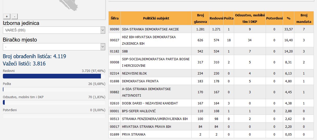
Task: Select the SBB party name
Action: click(125, 51)
